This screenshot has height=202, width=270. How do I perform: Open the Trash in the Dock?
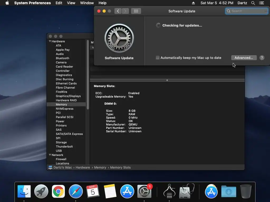pos(246,191)
